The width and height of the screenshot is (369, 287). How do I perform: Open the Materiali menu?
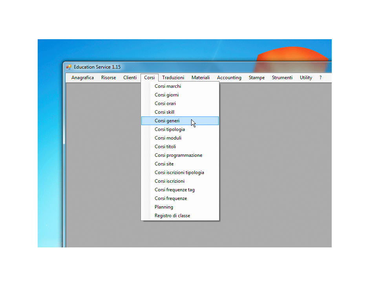201,78
